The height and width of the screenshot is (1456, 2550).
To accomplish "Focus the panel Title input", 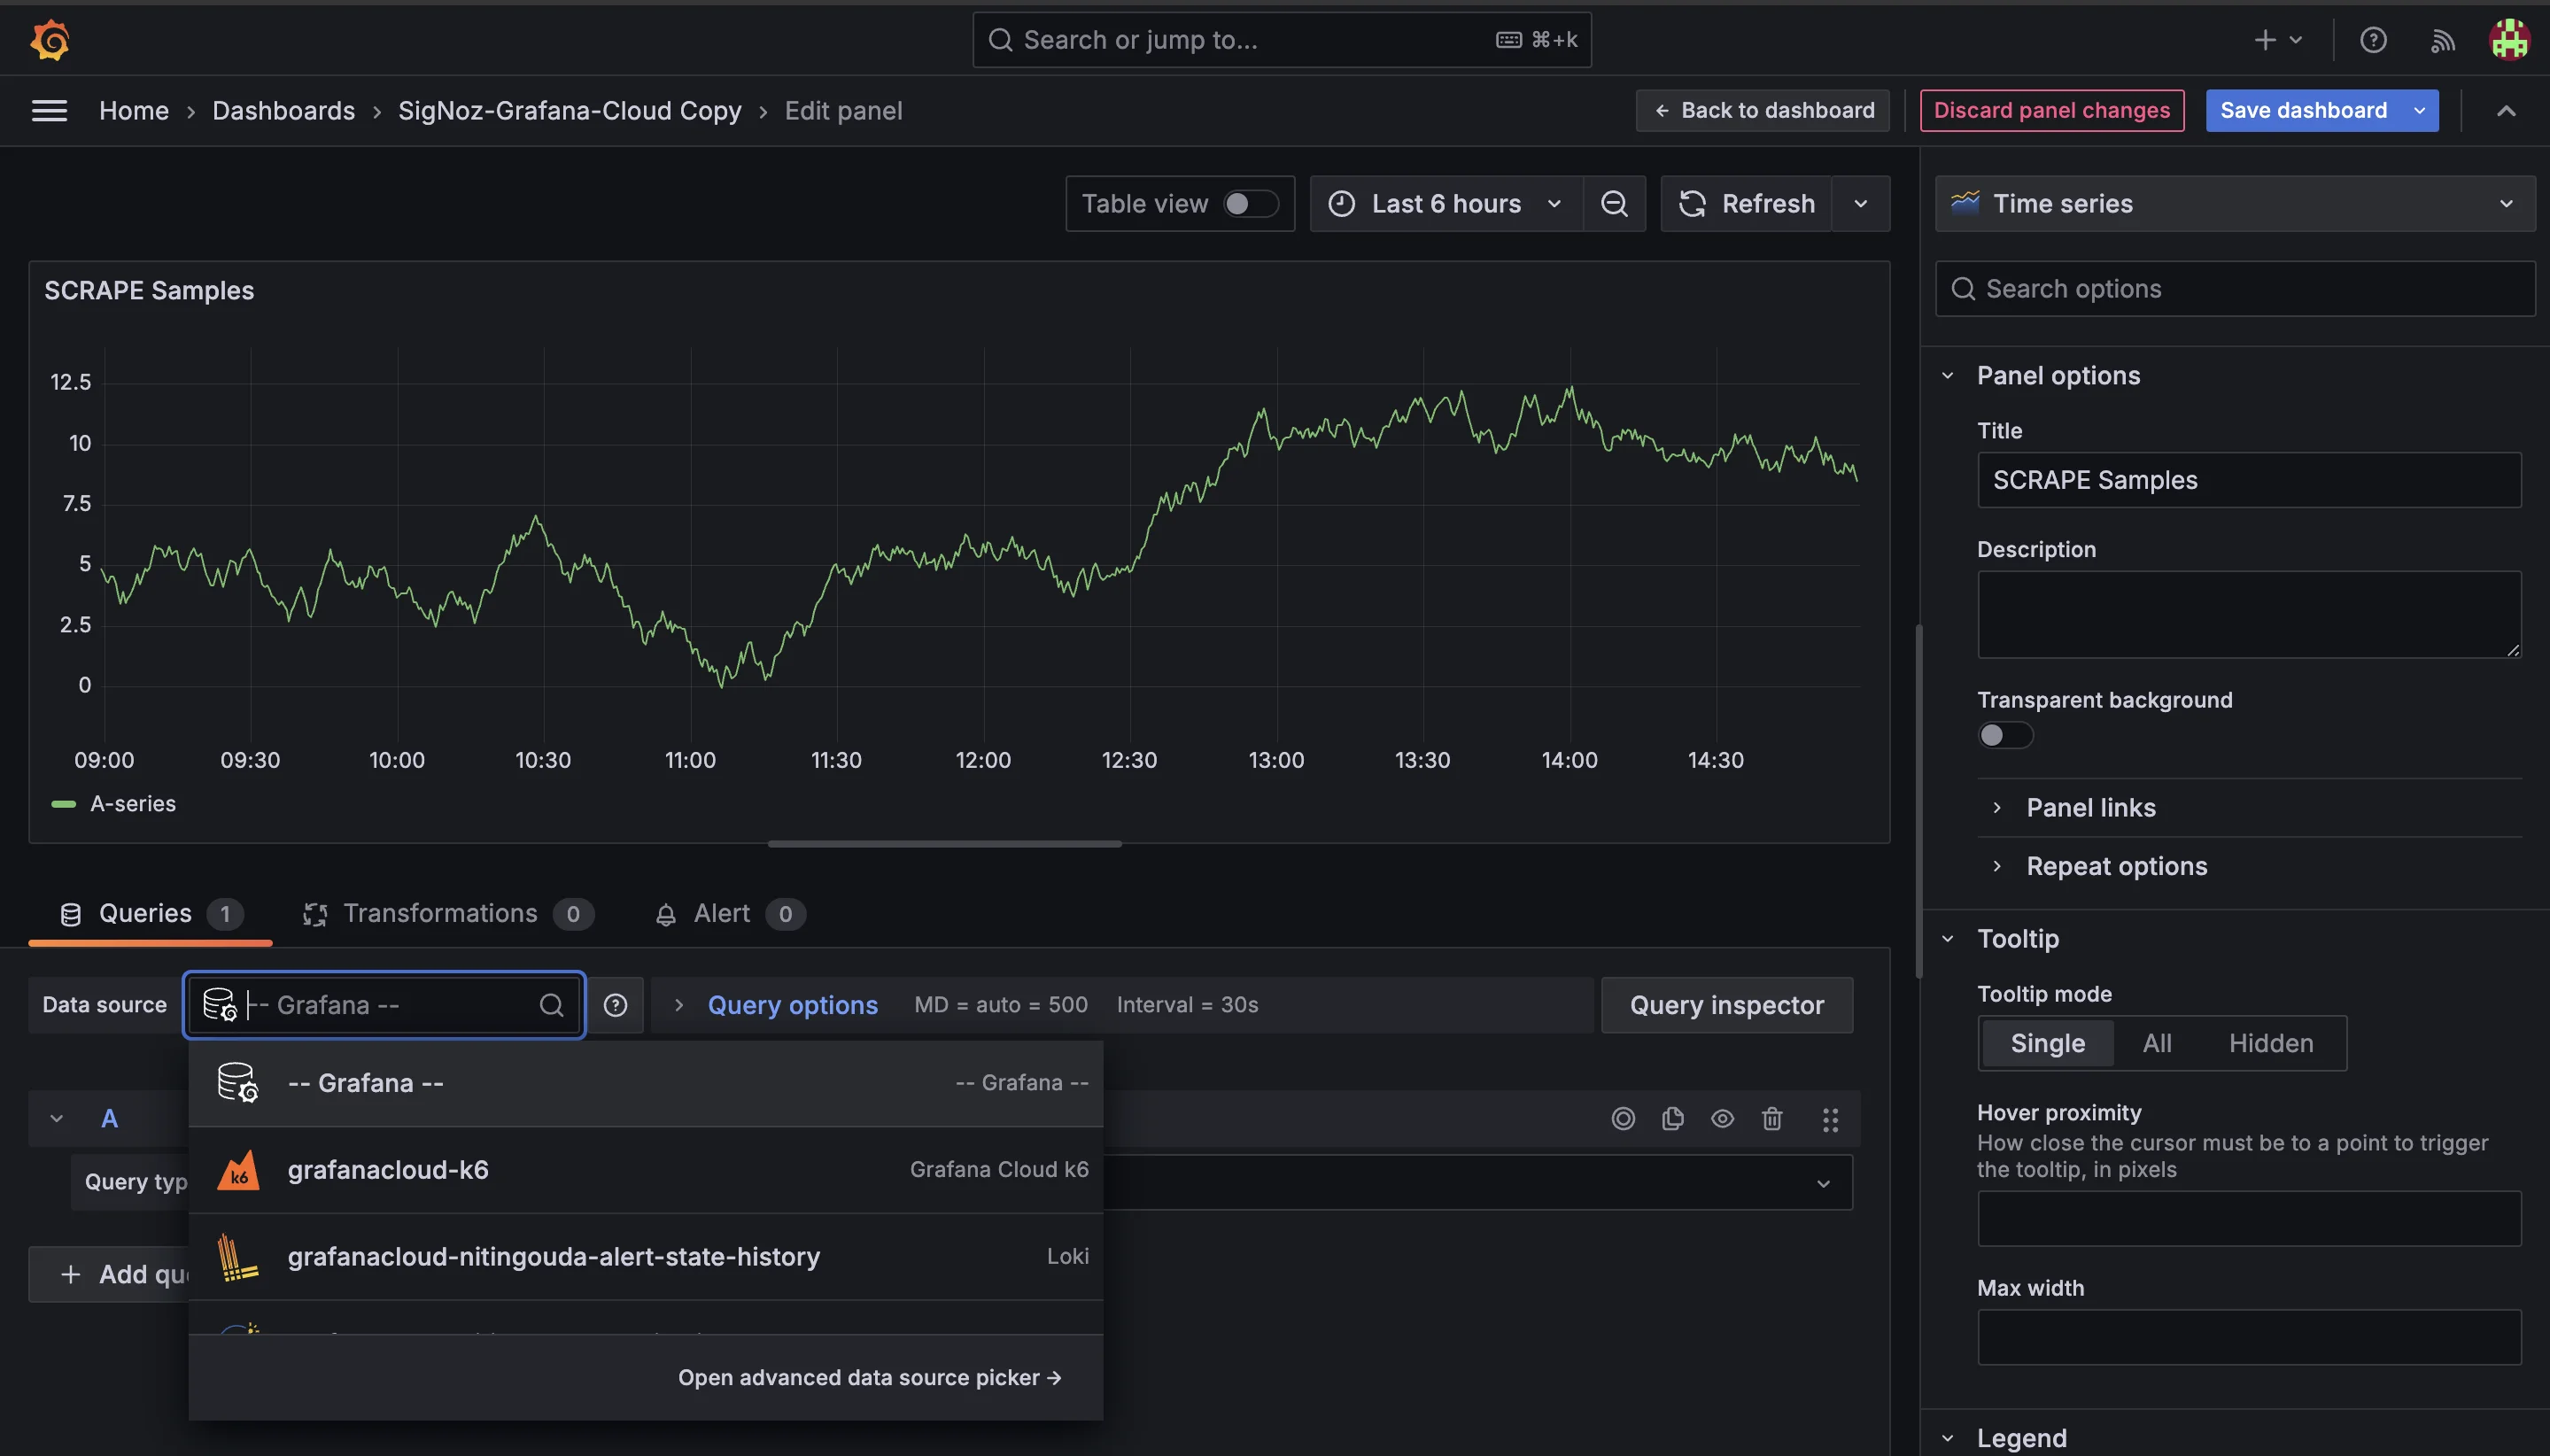I will pyautogui.click(x=2249, y=480).
